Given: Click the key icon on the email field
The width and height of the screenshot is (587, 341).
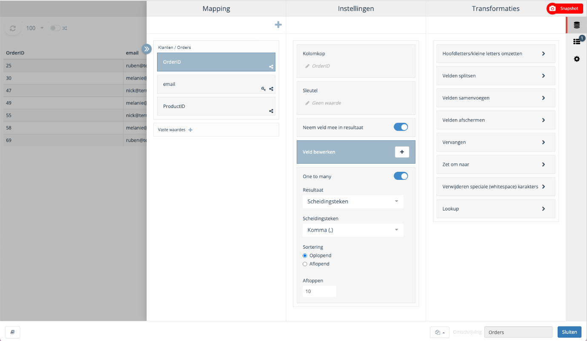Looking at the screenshot, I should 263,89.
